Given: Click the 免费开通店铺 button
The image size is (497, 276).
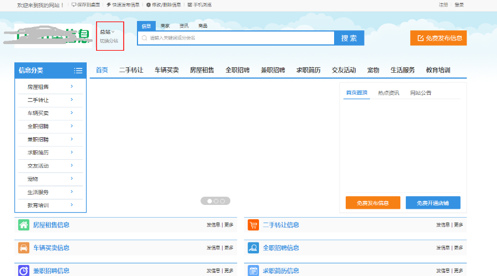Looking at the screenshot, I should click(433, 203).
